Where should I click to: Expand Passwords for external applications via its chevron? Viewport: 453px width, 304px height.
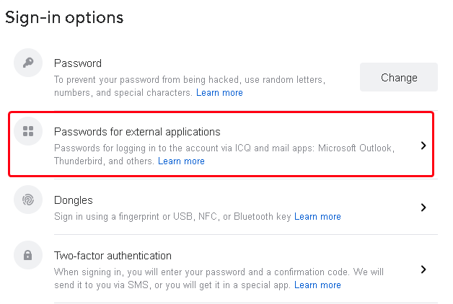(423, 146)
